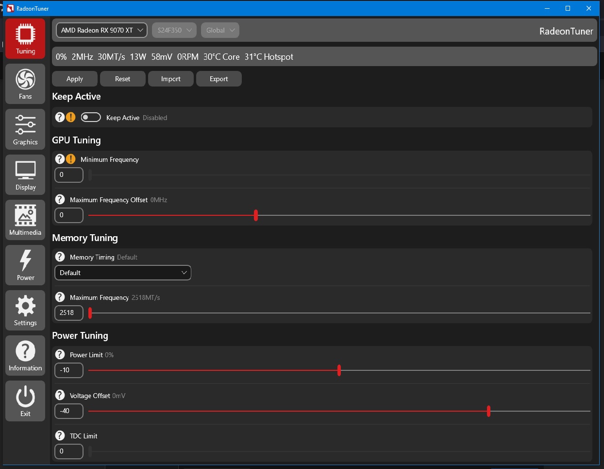Click the Exit power icon
Image resolution: width=604 pixels, height=469 pixels.
coord(25,400)
